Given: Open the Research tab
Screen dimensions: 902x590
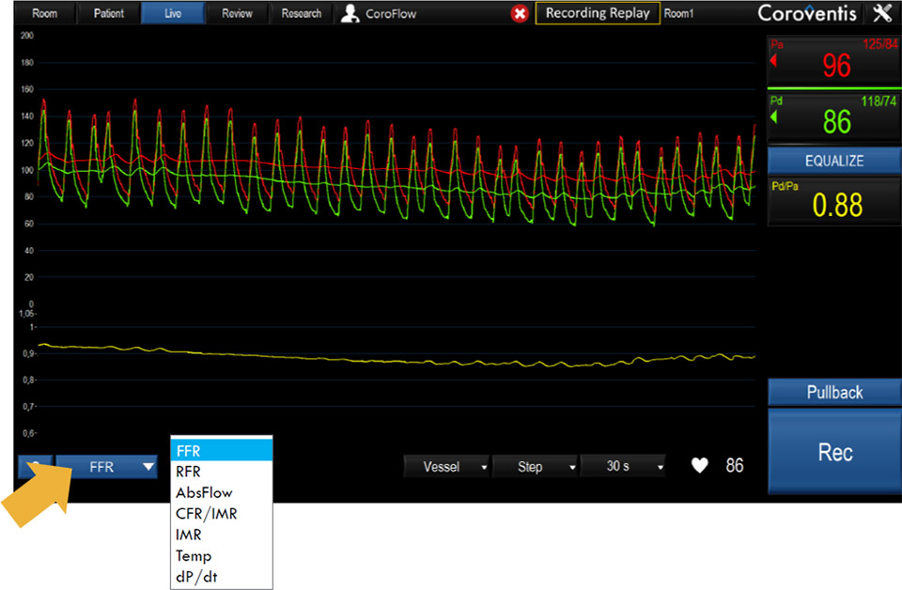Looking at the screenshot, I should point(302,13).
